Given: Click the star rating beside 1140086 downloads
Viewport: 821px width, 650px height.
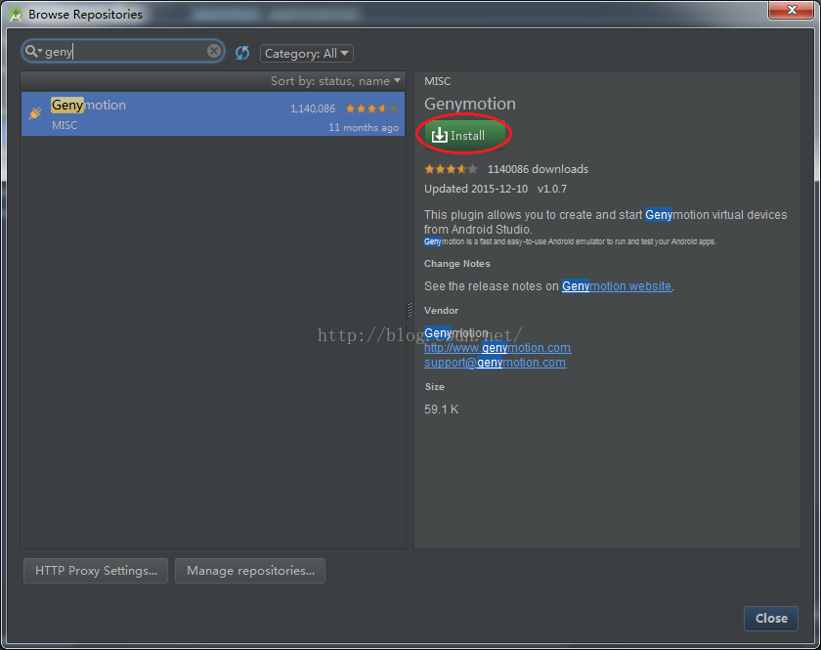Looking at the screenshot, I should [451, 169].
